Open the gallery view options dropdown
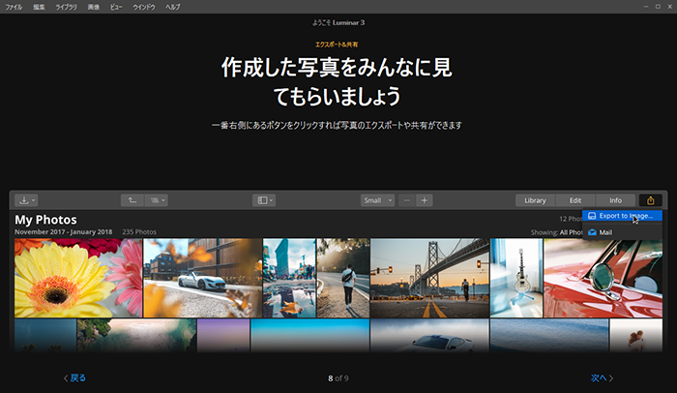This screenshot has height=393, width=677. (157, 200)
